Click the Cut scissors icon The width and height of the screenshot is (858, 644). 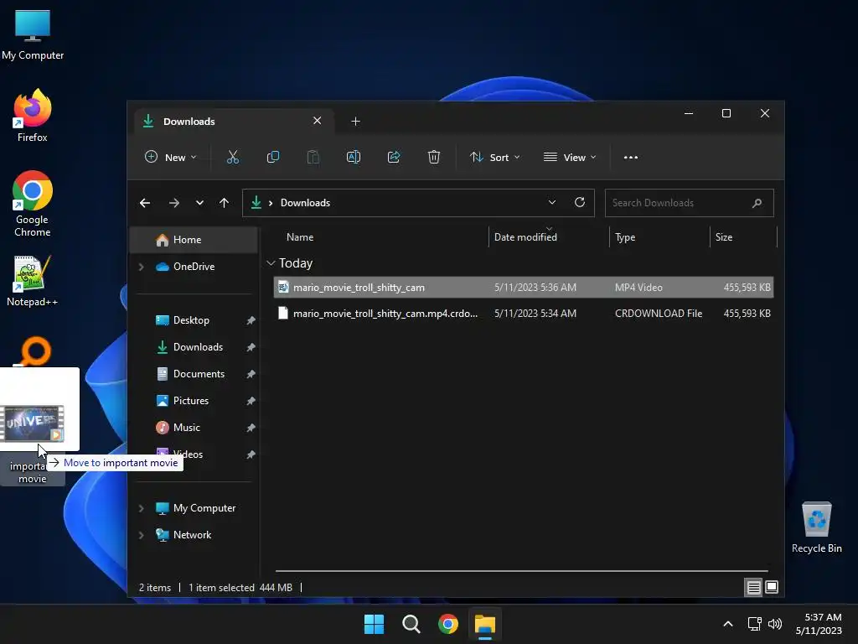(x=233, y=157)
